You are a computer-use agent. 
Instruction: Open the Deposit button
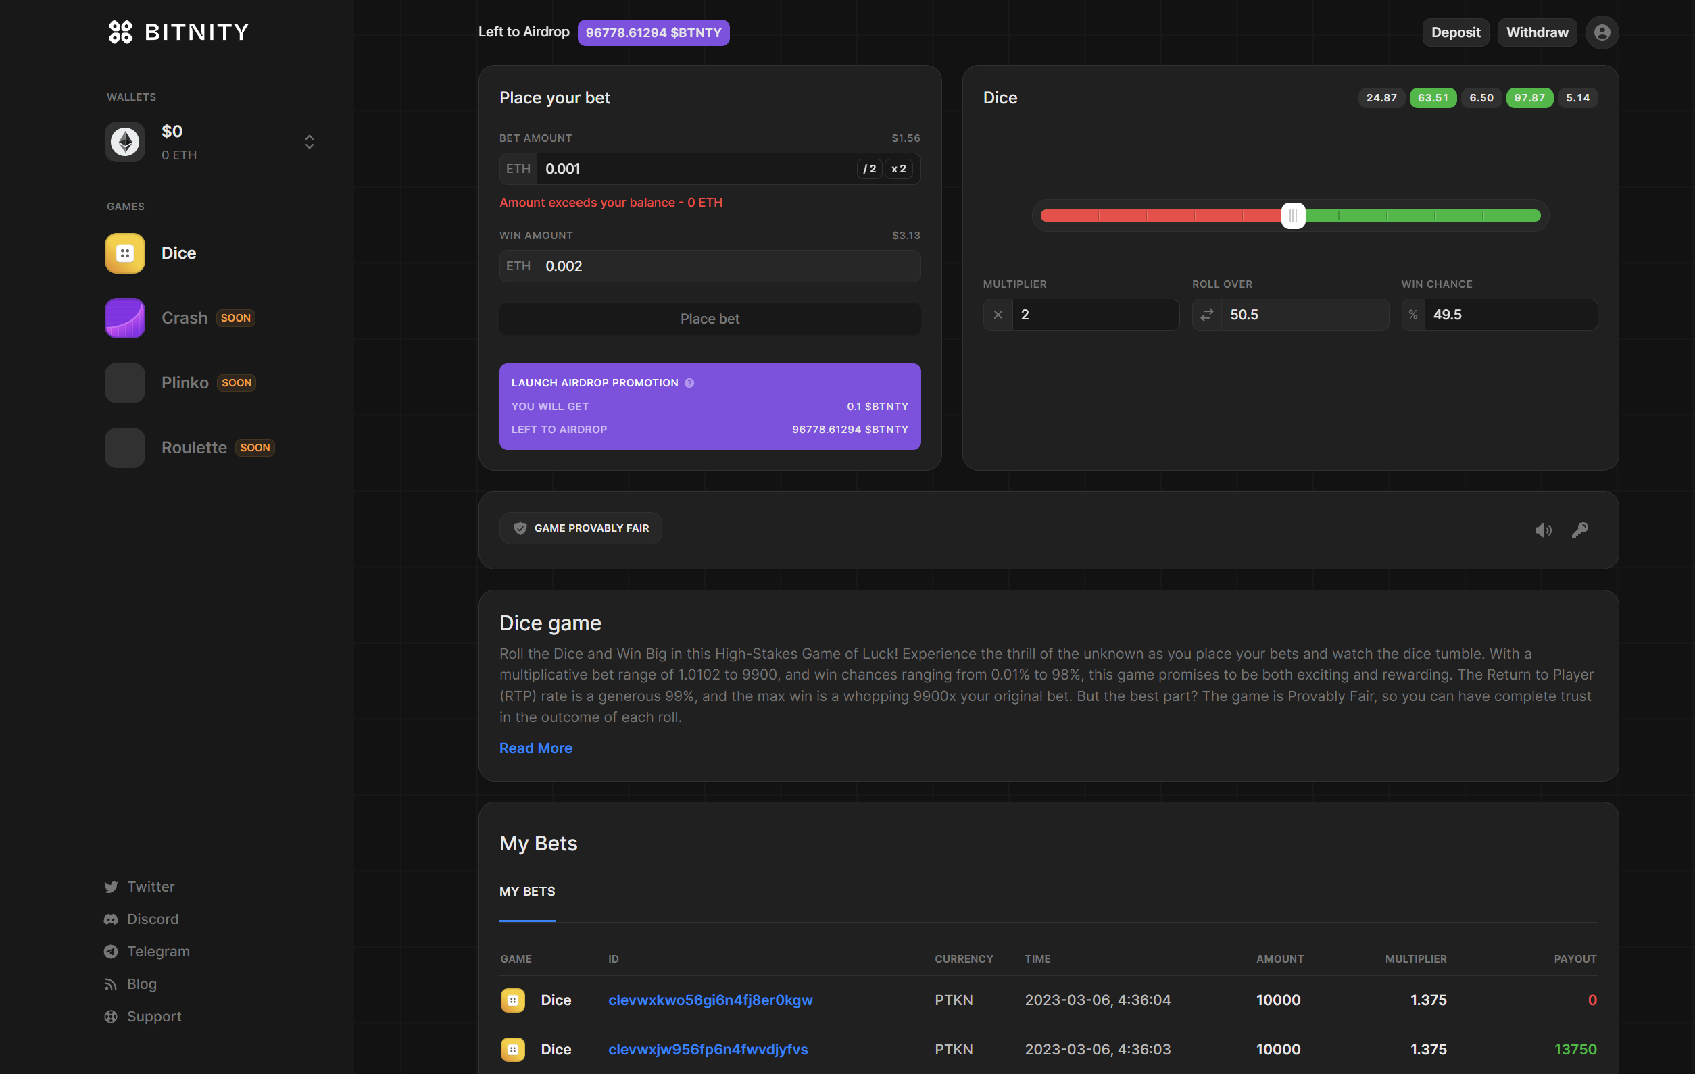1456,32
